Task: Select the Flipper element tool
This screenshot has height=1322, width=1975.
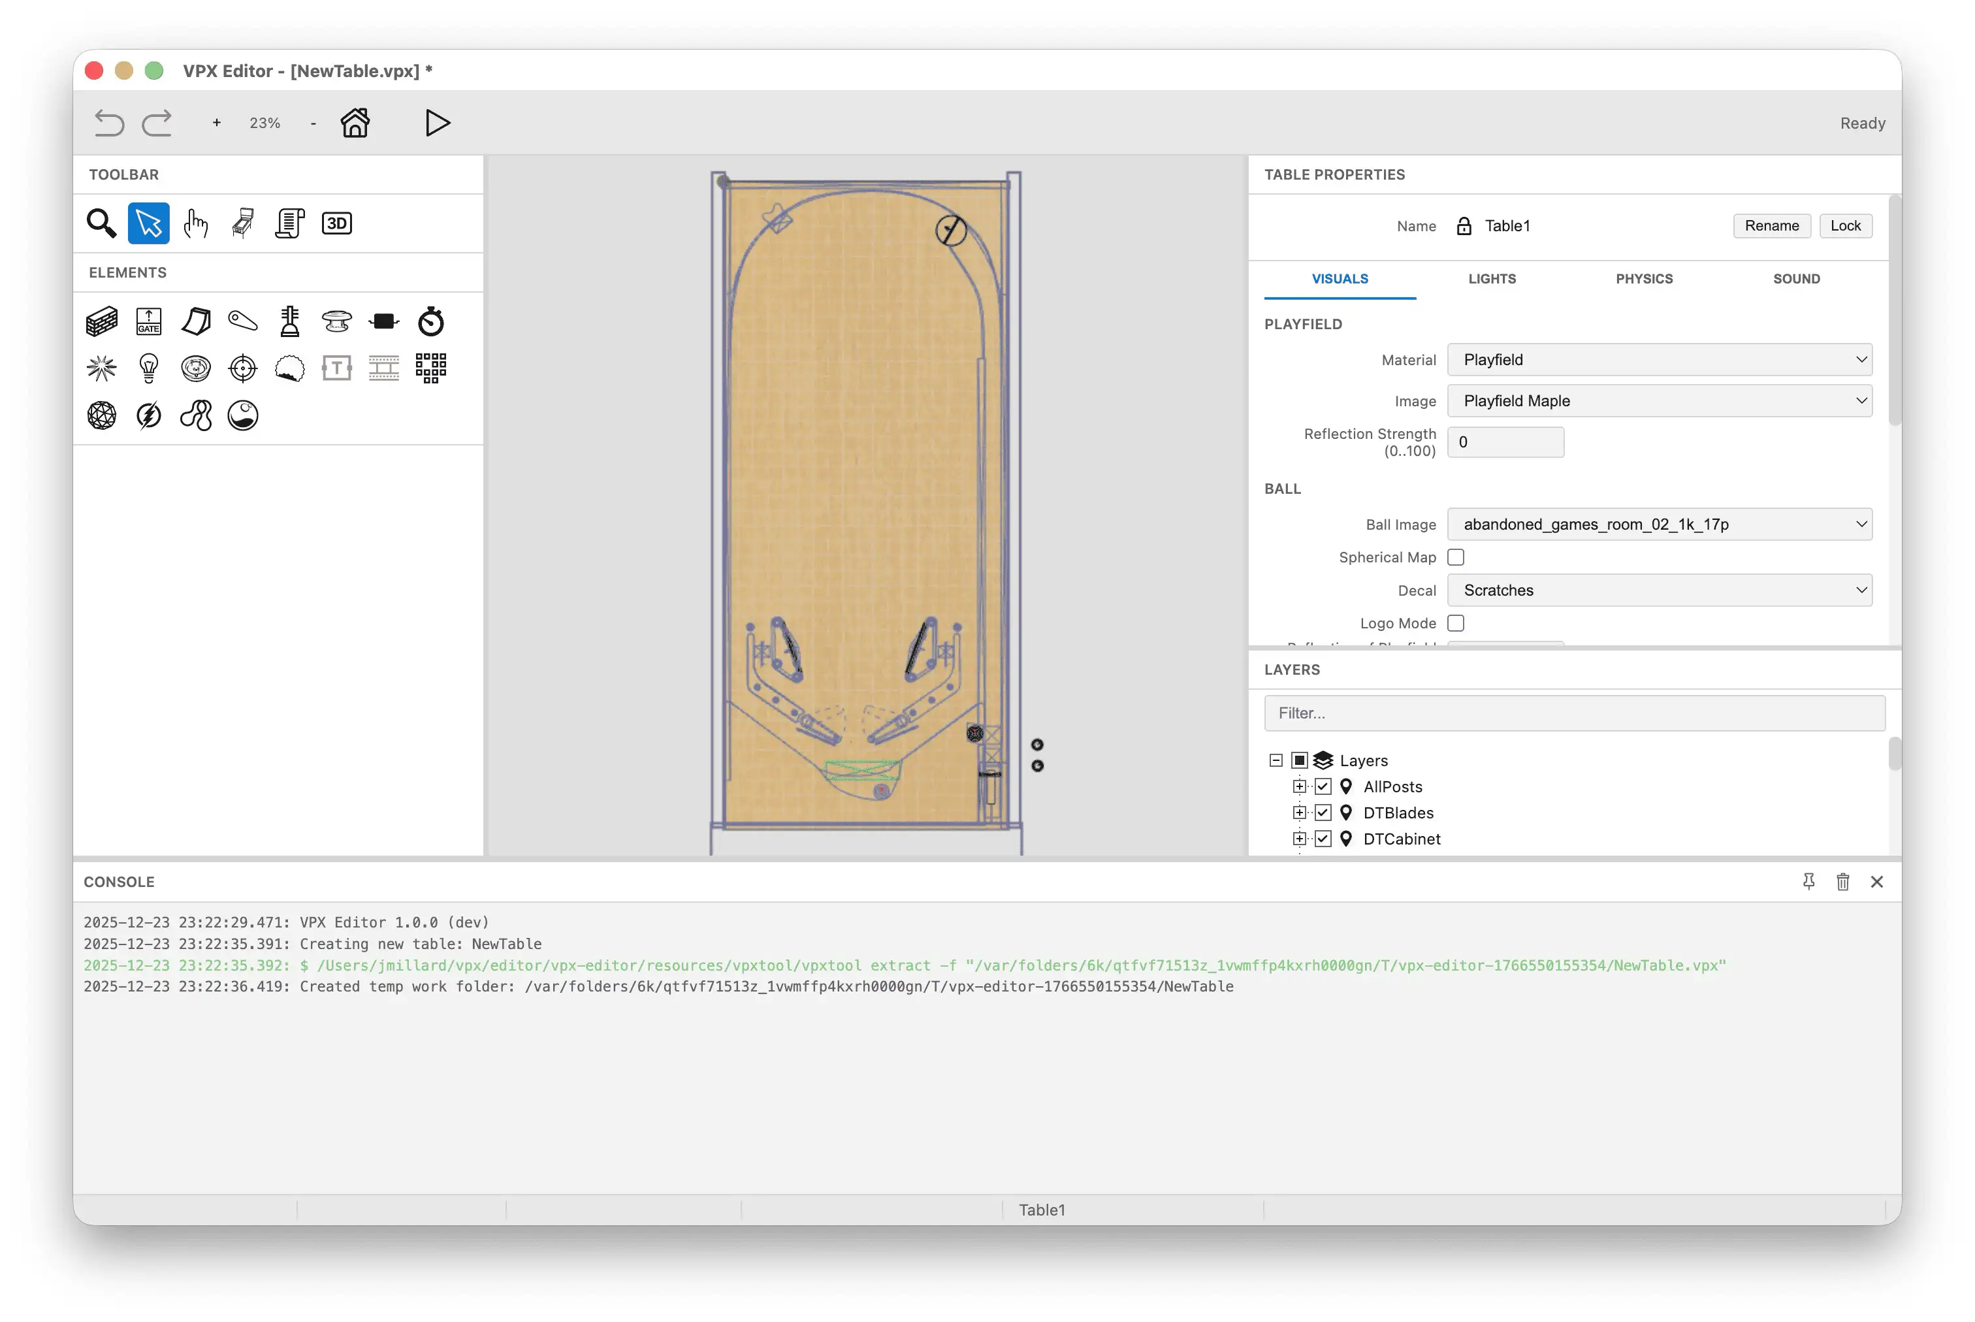Action: [242, 321]
